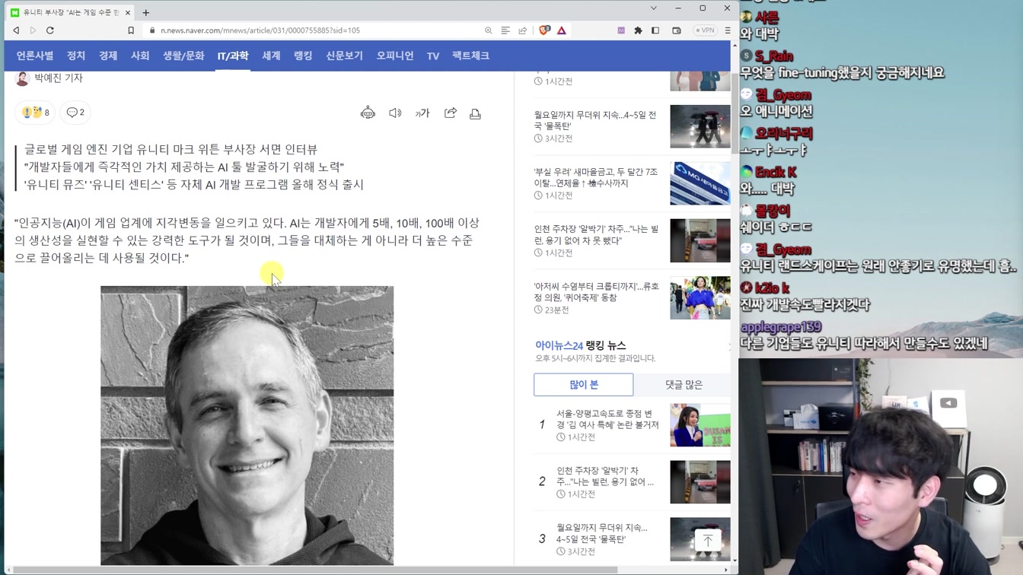Click the share icon in the address bar
Screen dimensions: 1023x575
click(x=523, y=30)
